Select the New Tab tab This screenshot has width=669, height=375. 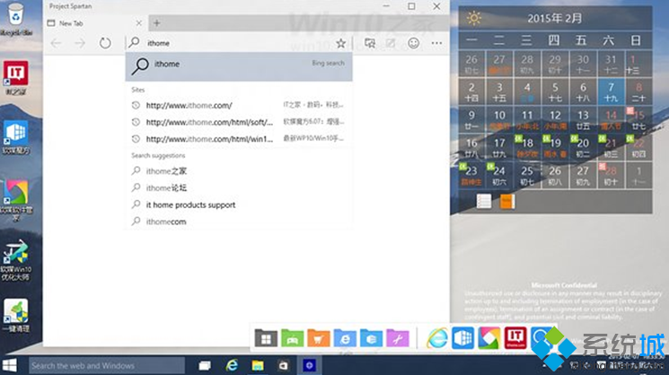coord(94,23)
